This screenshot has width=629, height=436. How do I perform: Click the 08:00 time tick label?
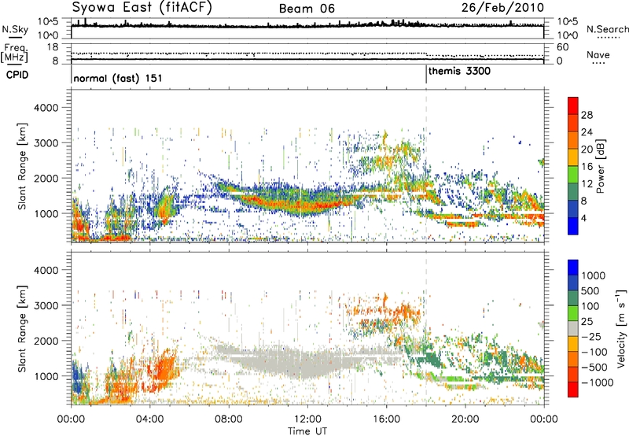tap(229, 419)
